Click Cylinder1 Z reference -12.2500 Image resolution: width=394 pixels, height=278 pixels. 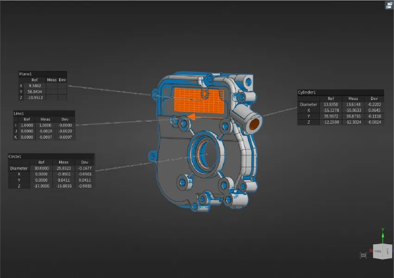[x=330, y=122]
